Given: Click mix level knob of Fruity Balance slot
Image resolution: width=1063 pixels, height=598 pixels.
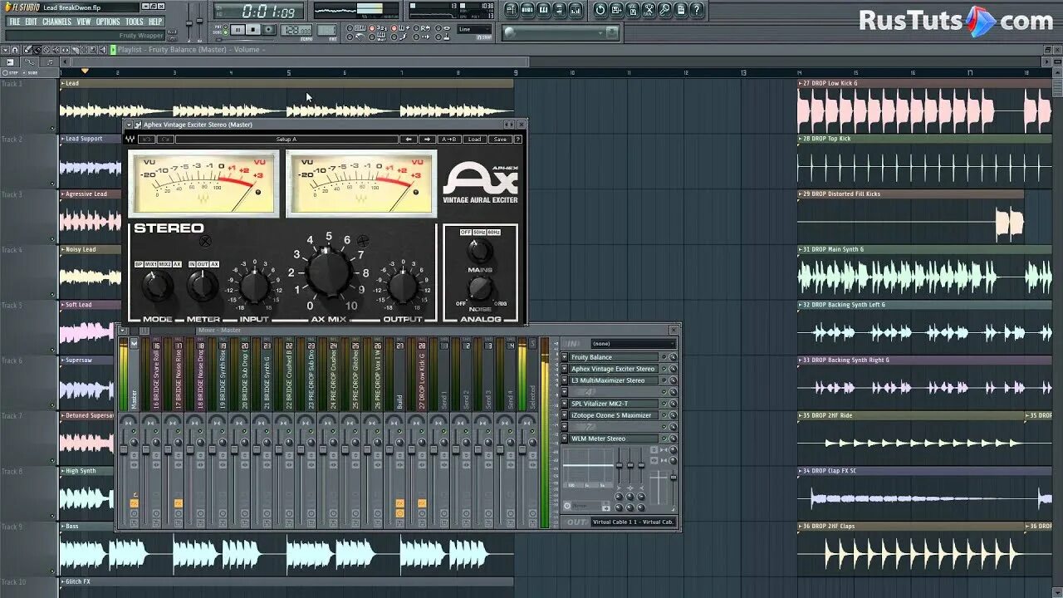Looking at the screenshot, I should 674,357.
